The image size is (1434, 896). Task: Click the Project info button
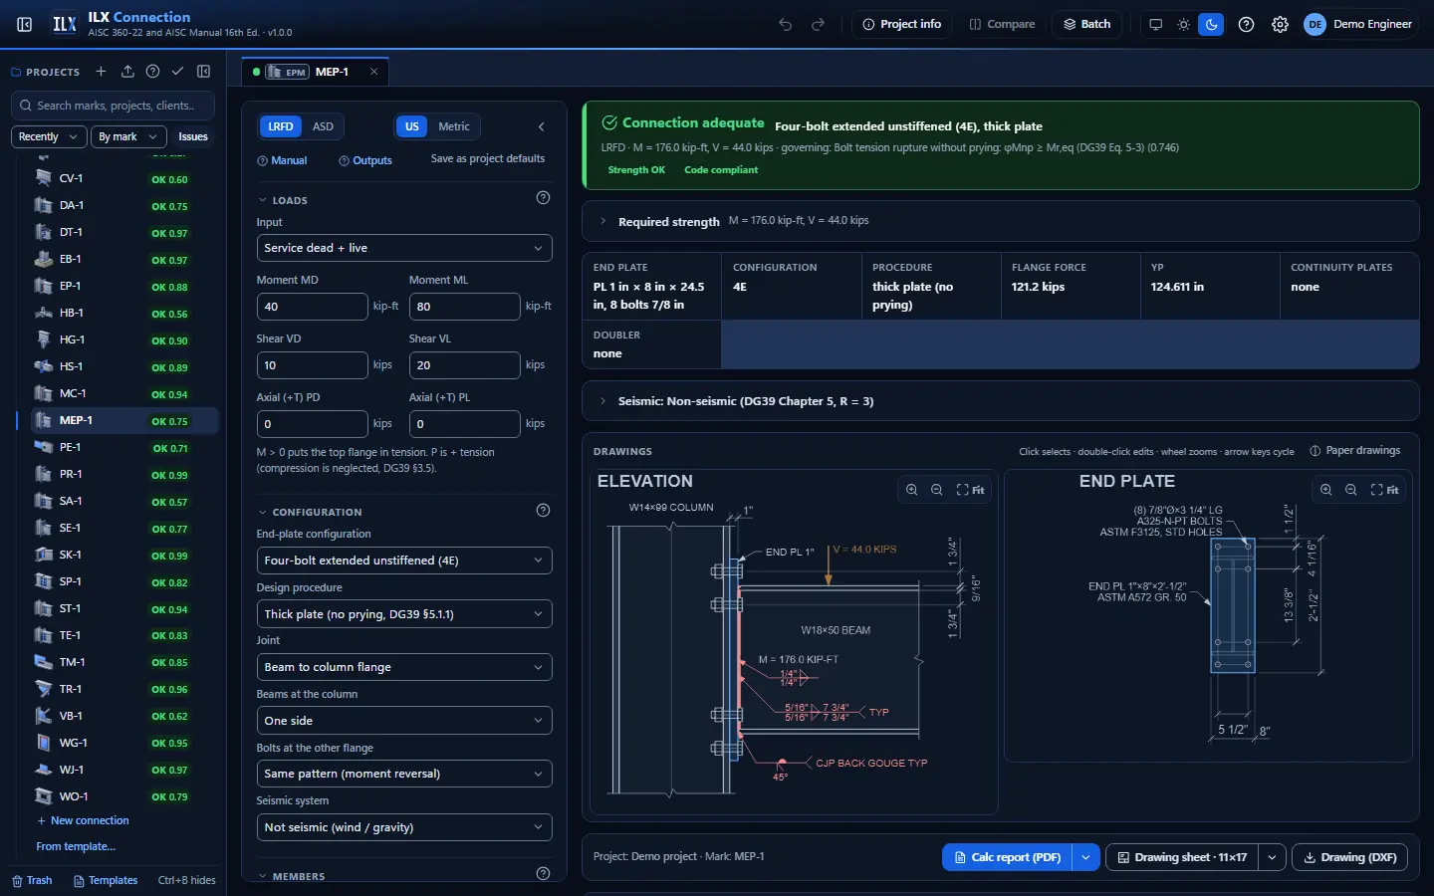[902, 24]
